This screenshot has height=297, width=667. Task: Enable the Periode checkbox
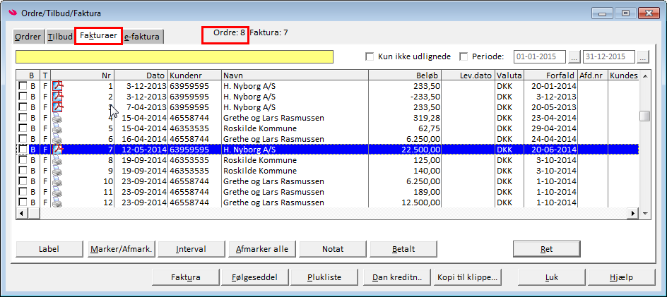[x=464, y=56]
